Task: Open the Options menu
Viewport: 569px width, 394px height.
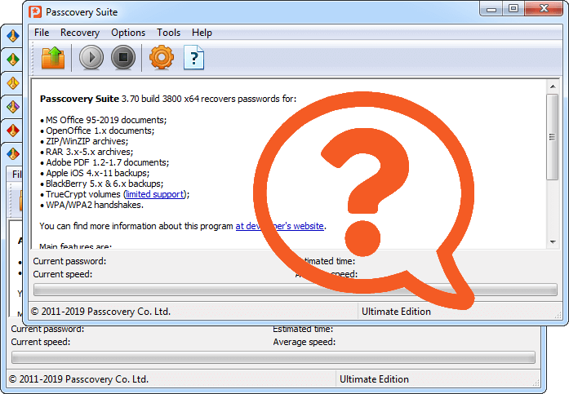Action: [x=128, y=33]
